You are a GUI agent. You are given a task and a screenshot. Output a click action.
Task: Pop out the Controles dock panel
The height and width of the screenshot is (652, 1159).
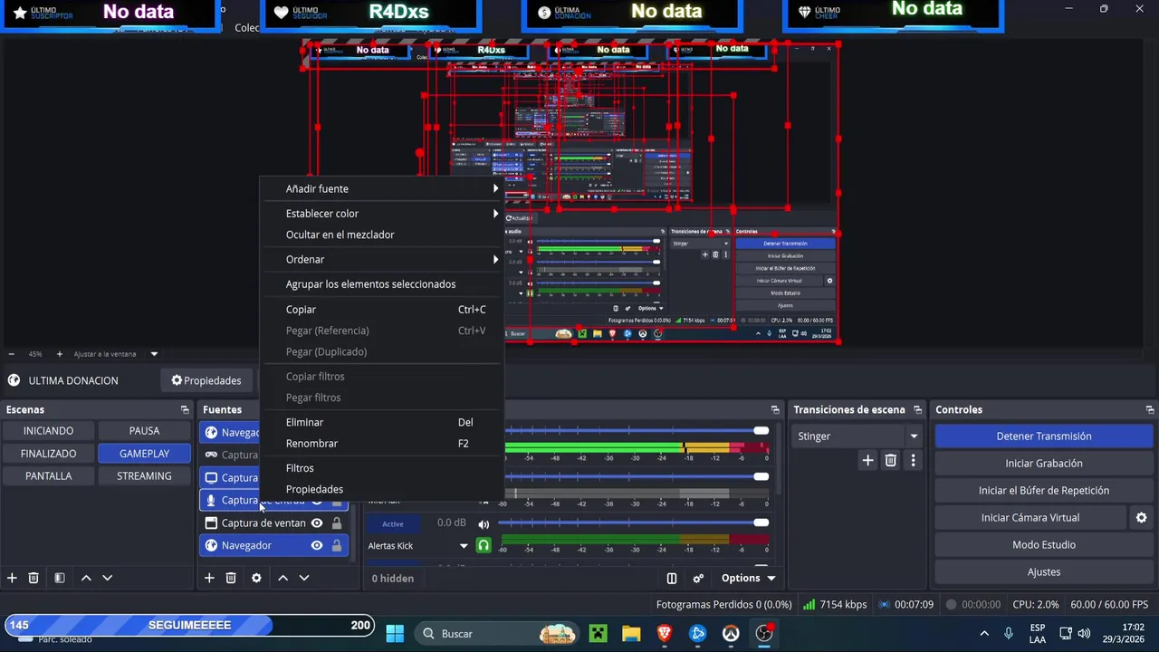point(1150,409)
